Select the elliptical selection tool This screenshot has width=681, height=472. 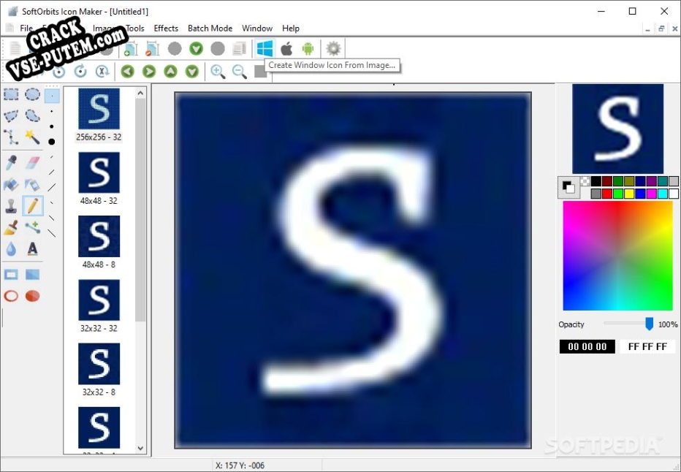(x=33, y=94)
